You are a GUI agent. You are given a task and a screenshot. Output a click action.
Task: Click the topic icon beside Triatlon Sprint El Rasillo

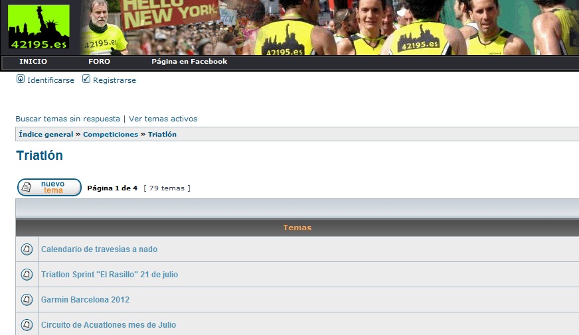tap(27, 275)
